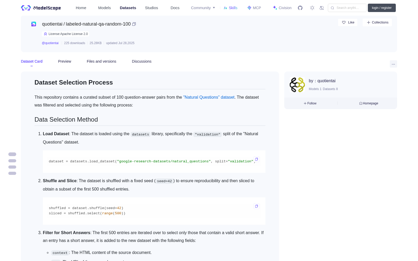Follow the quotientai organization
Viewport: 418px width, 261px height.
tap(310, 103)
